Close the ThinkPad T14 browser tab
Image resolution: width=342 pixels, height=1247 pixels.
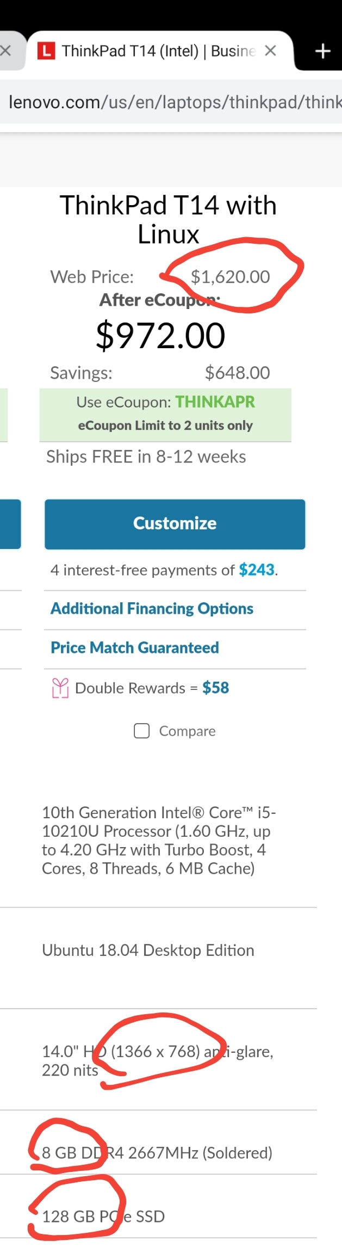pyautogui.click(x=270, y=51)
